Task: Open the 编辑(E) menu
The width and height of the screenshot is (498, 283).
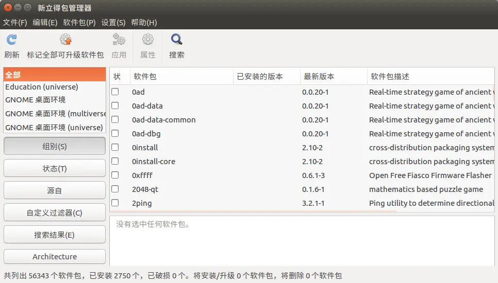Action: (x=45, y=23)
